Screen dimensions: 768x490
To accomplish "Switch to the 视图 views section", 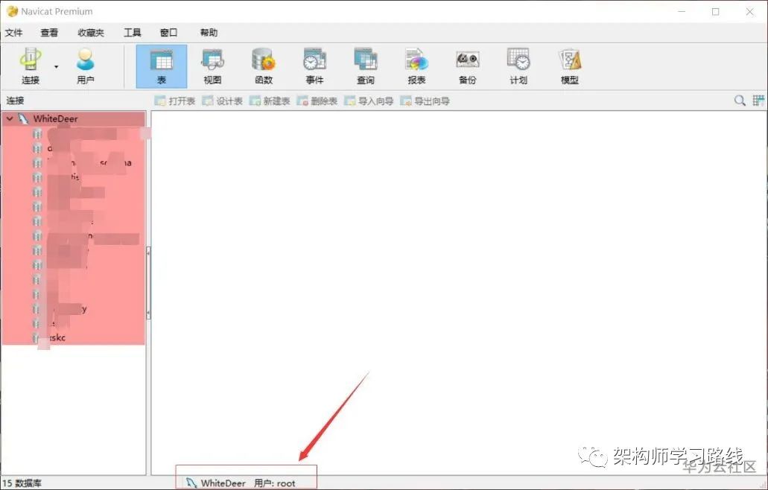I will 212,66.
